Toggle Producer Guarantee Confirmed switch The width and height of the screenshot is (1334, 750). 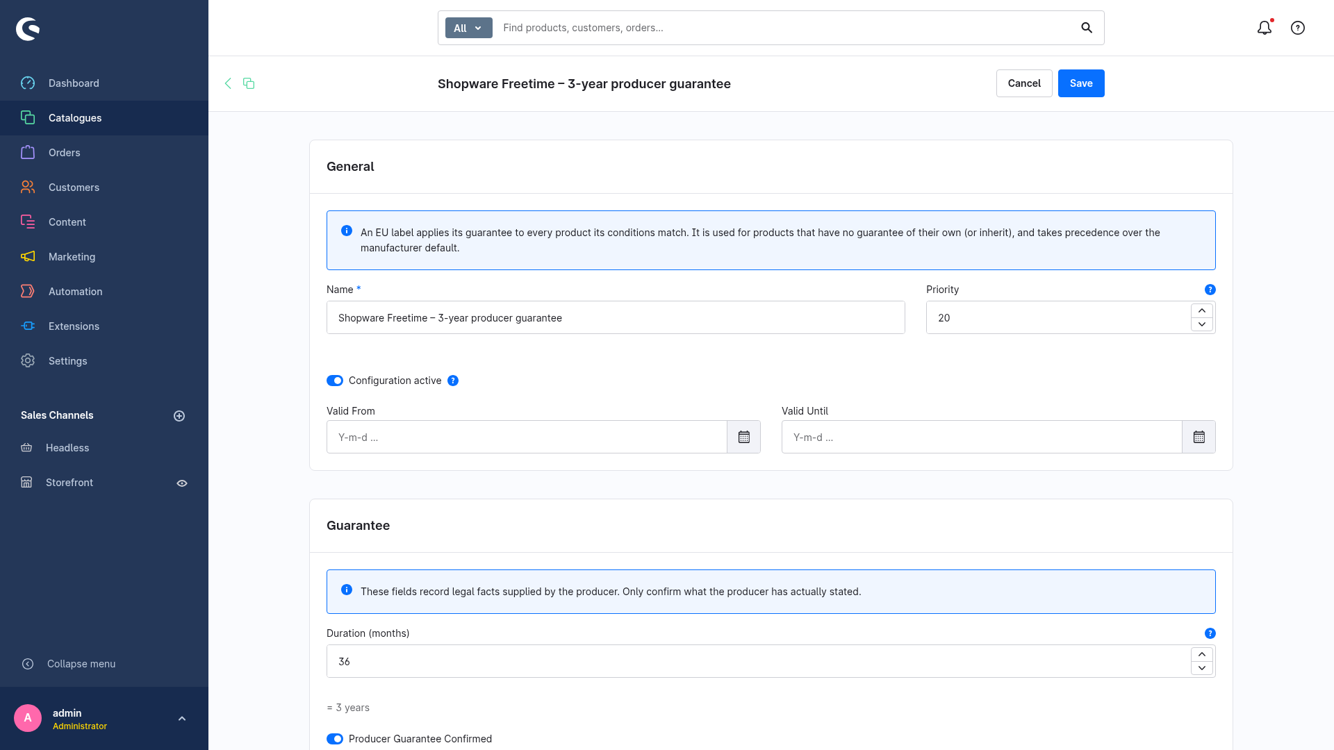point(335,739)
